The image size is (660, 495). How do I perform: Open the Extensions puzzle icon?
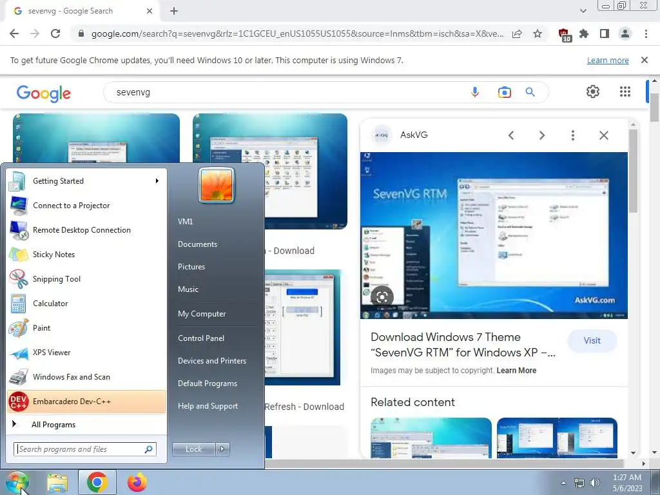(584, 34)
